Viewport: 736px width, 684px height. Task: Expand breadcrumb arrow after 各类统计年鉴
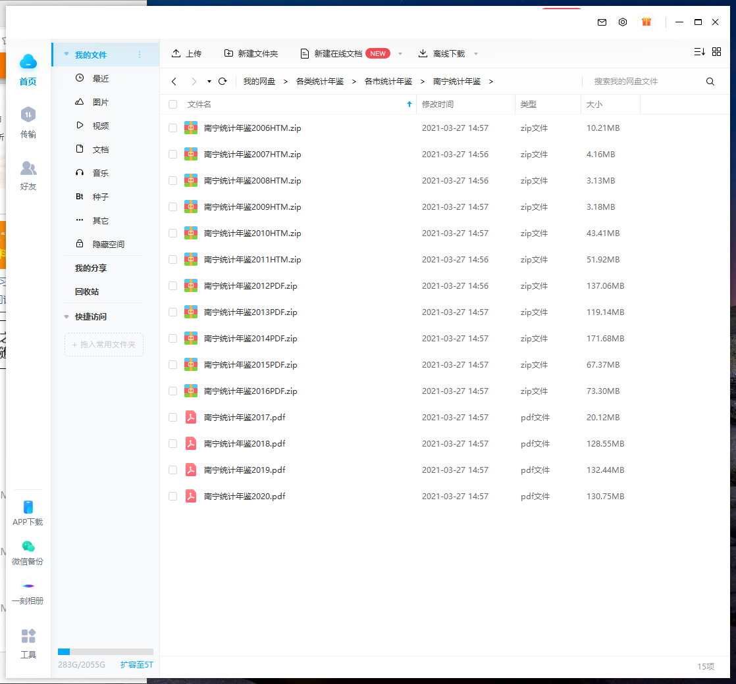354,82
